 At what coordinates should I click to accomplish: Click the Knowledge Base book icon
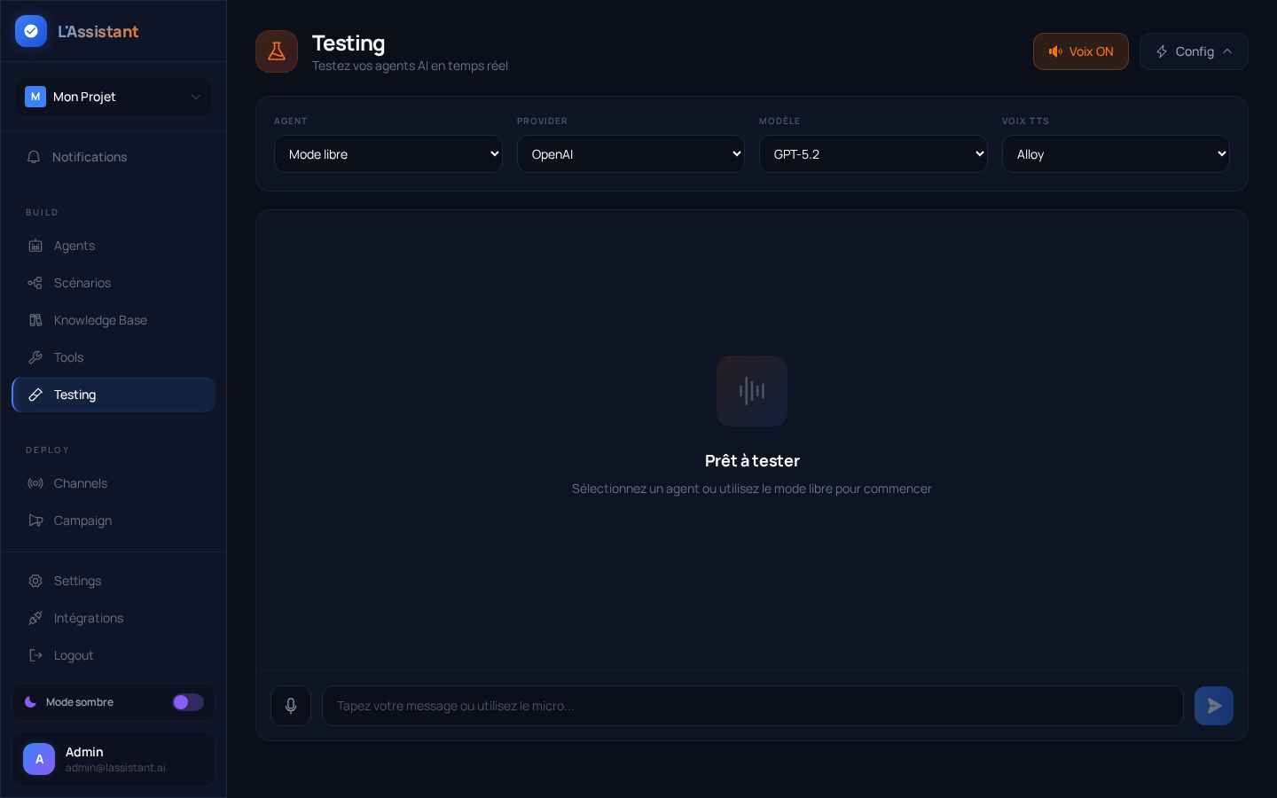pos(35,320)
